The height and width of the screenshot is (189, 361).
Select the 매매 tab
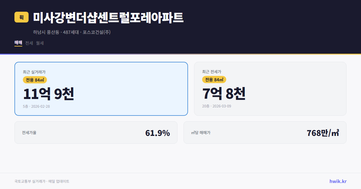click(18, 43)
